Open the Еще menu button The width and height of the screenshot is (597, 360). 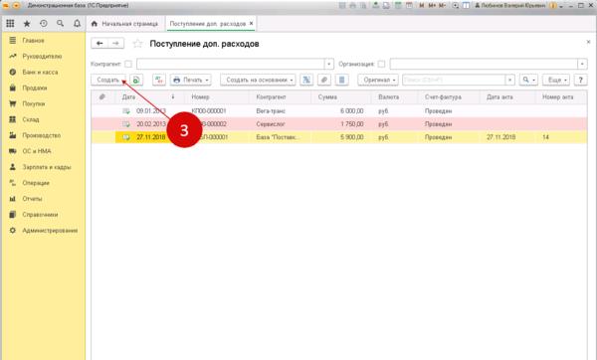point(556,80)
